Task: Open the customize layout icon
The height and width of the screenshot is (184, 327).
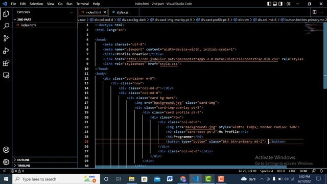Action: (x=289, y=4)
